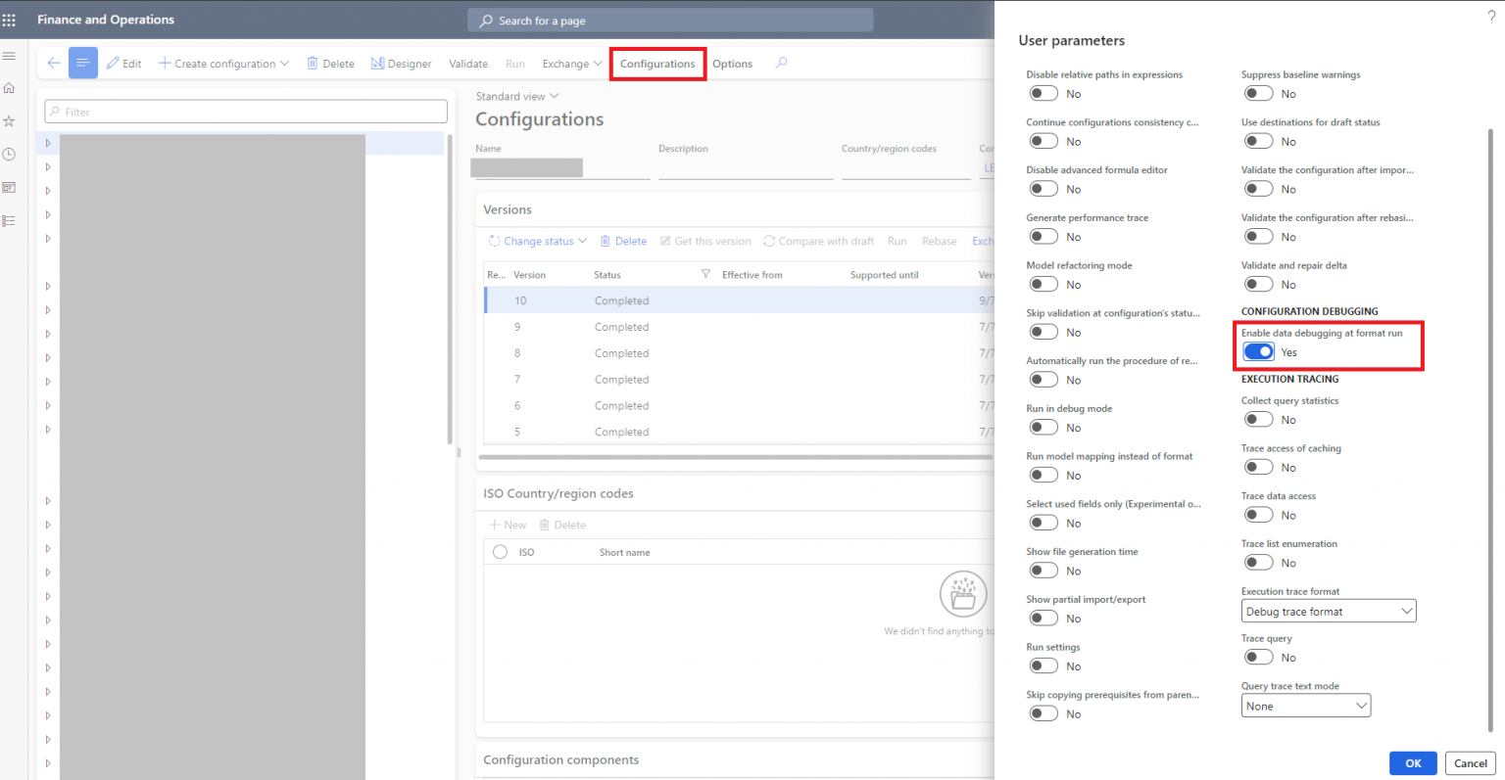The height and width of the screenshot is (780, 1505).
Task: View Recent items with the clock icon
Action: pyautogui.click(x=11, y=154)
